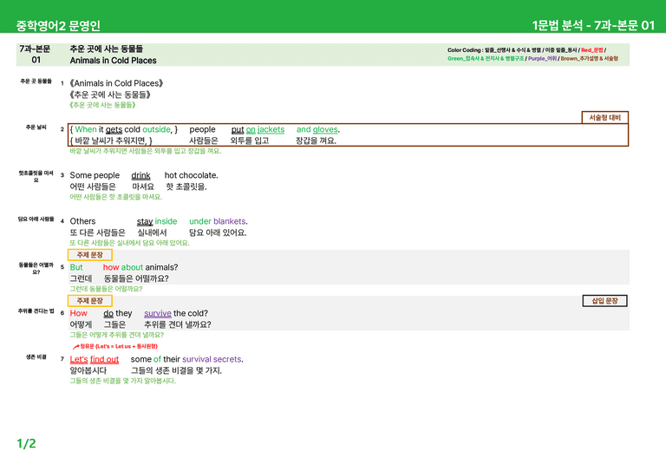Click the green word "jackets"
666x471 pixels.
coord(271,129)
